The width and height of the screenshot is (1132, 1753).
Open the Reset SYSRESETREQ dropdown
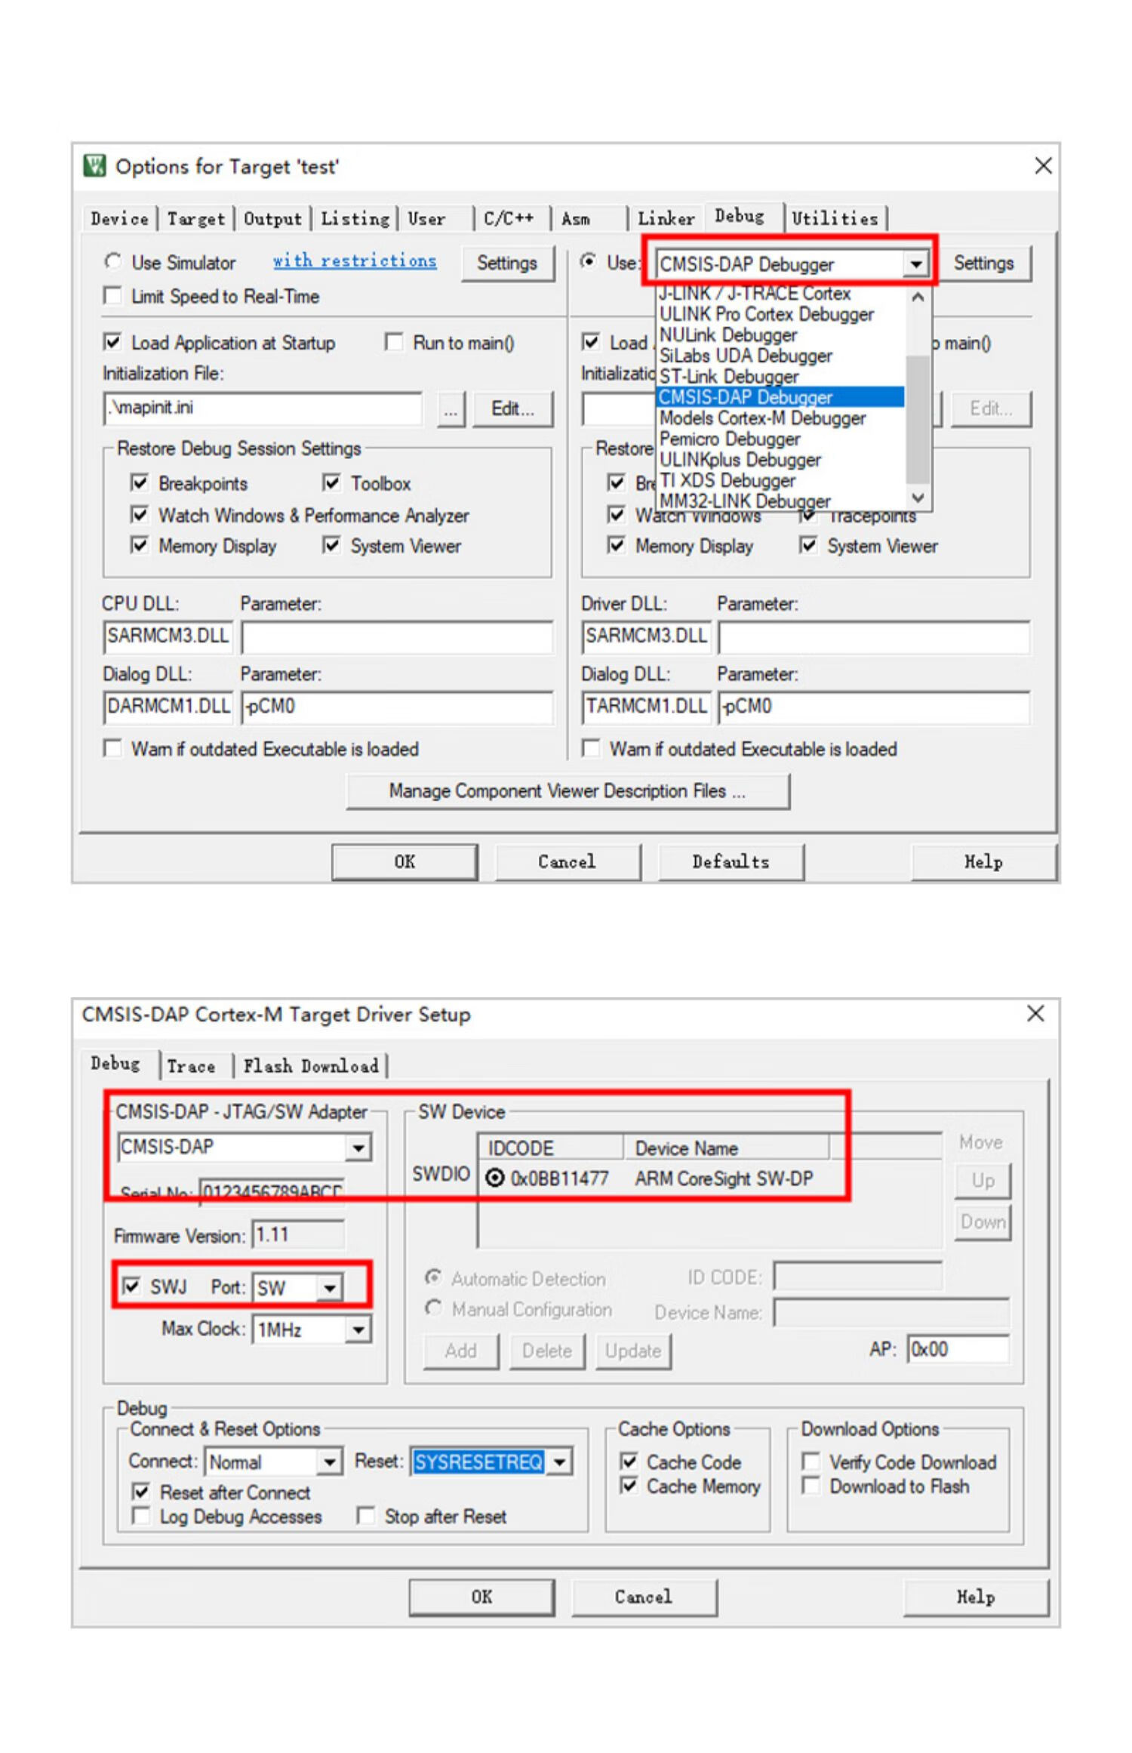(559, 1462)
